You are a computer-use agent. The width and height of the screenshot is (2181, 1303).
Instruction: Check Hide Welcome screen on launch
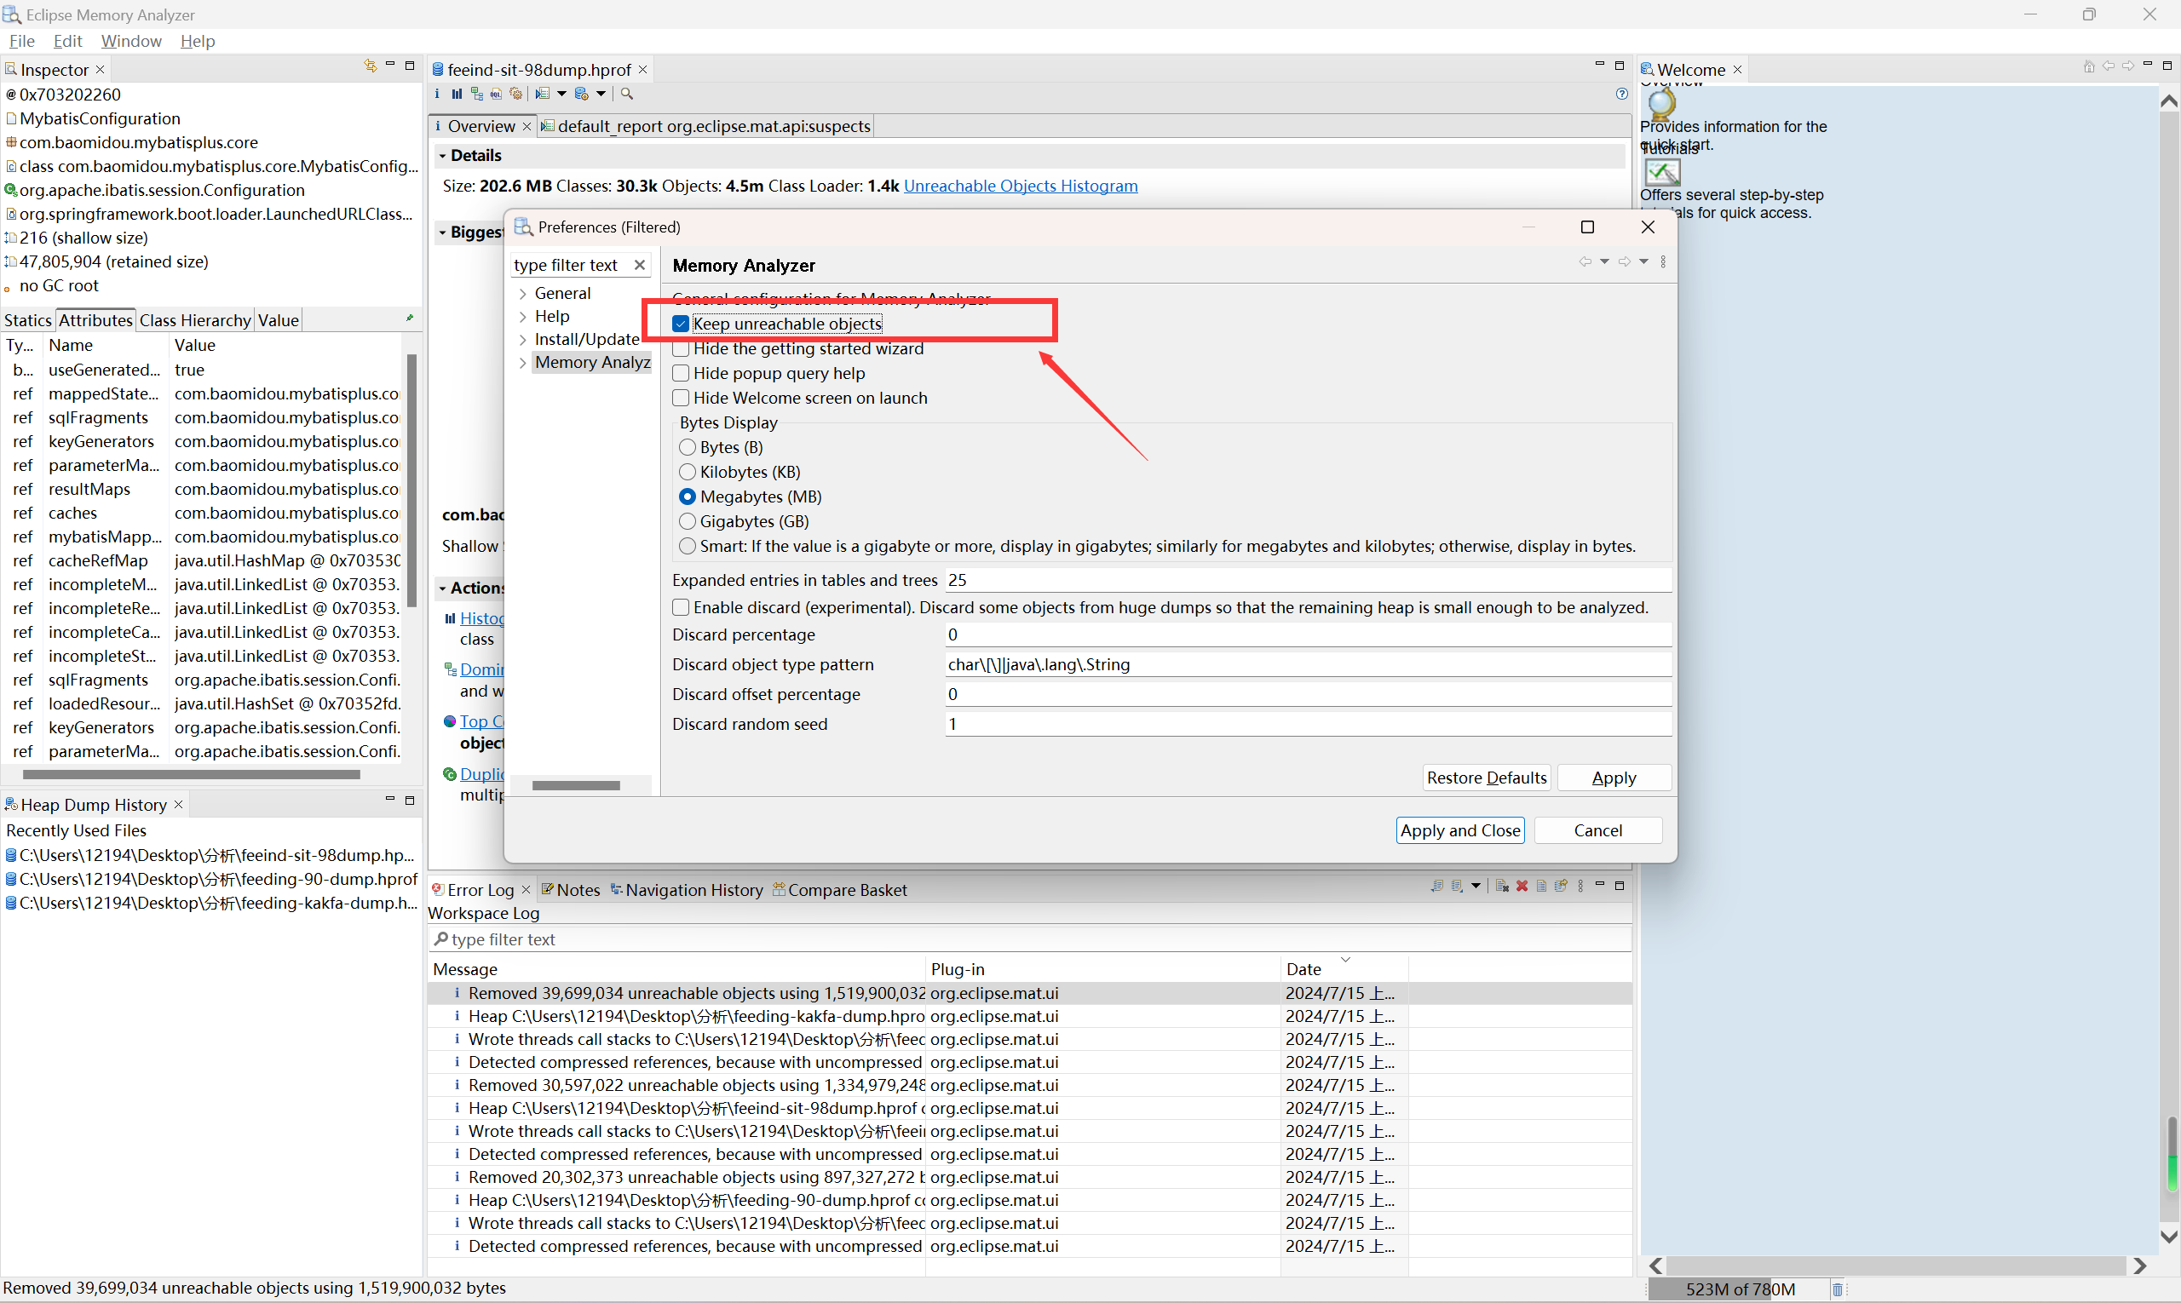(681, 398)
